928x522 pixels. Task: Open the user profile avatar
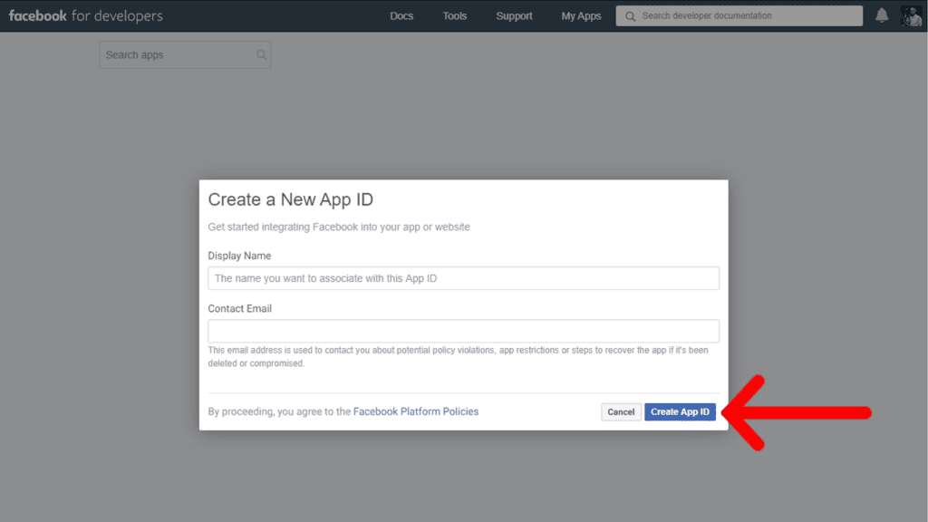tap(912, 16)
